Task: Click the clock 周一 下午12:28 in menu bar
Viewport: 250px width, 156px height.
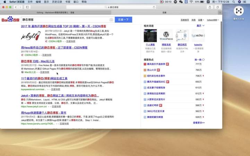Action: pos(221,2)
